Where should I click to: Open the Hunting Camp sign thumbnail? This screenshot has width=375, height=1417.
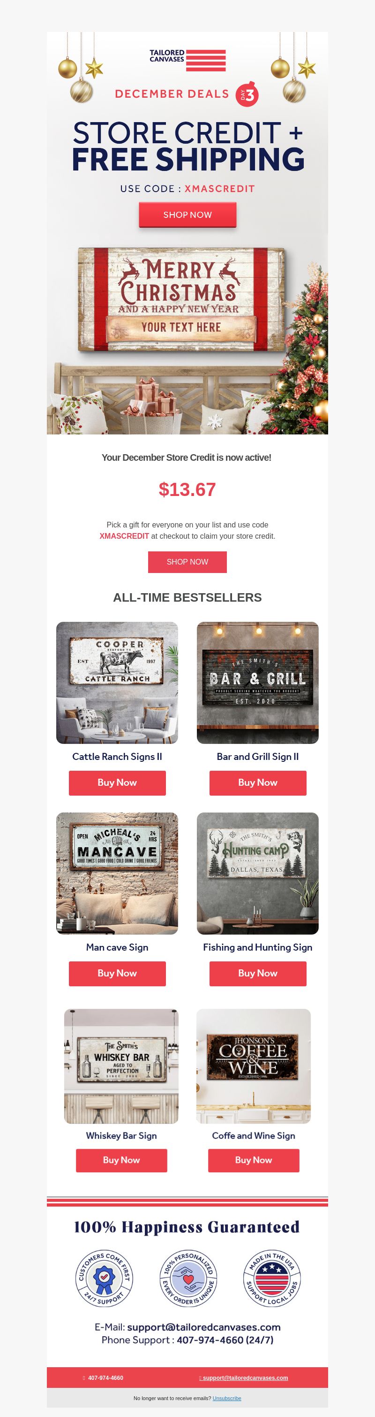(x=257, y=873)
